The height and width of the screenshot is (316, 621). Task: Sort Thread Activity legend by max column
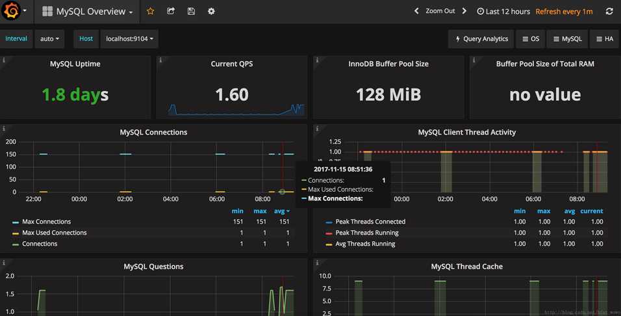click(x=543, y=211)
